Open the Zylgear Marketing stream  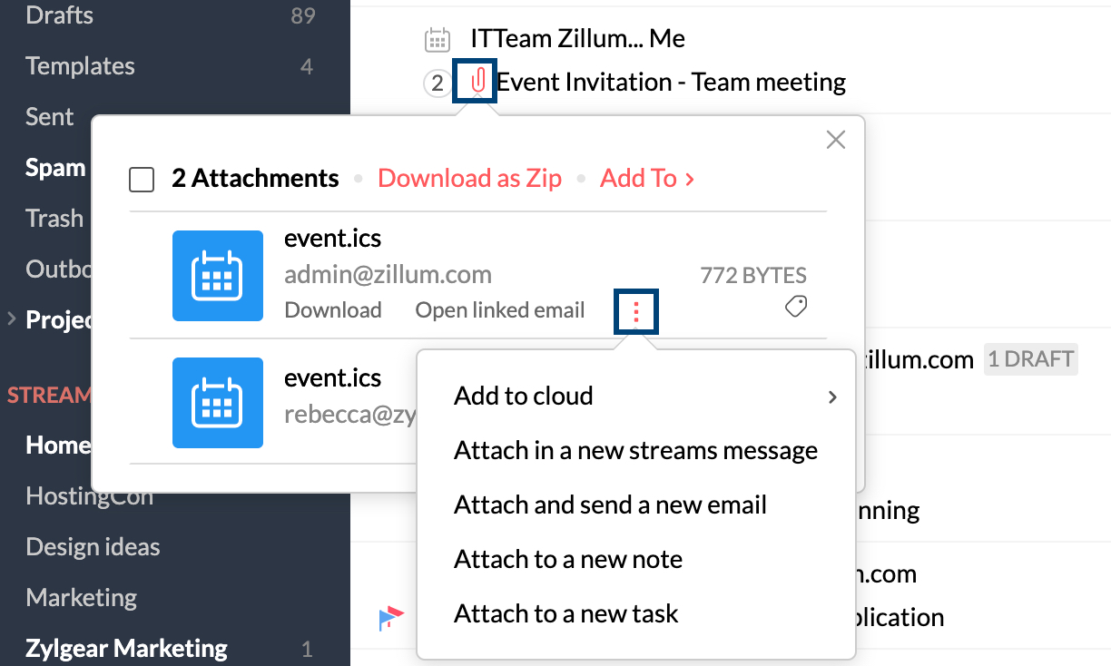click(126, 648)
